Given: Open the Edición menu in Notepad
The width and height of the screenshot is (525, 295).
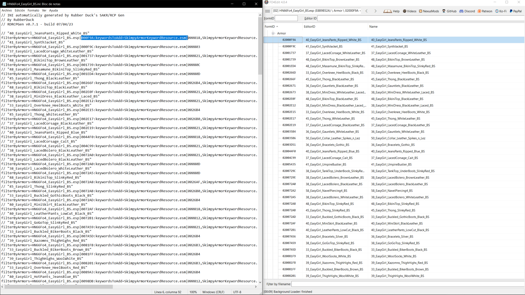Looking at the screenshot, I should pyautogui.click(x=20, y=10).
